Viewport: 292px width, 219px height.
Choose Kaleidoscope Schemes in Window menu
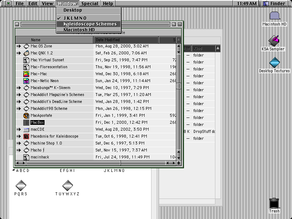88,24
